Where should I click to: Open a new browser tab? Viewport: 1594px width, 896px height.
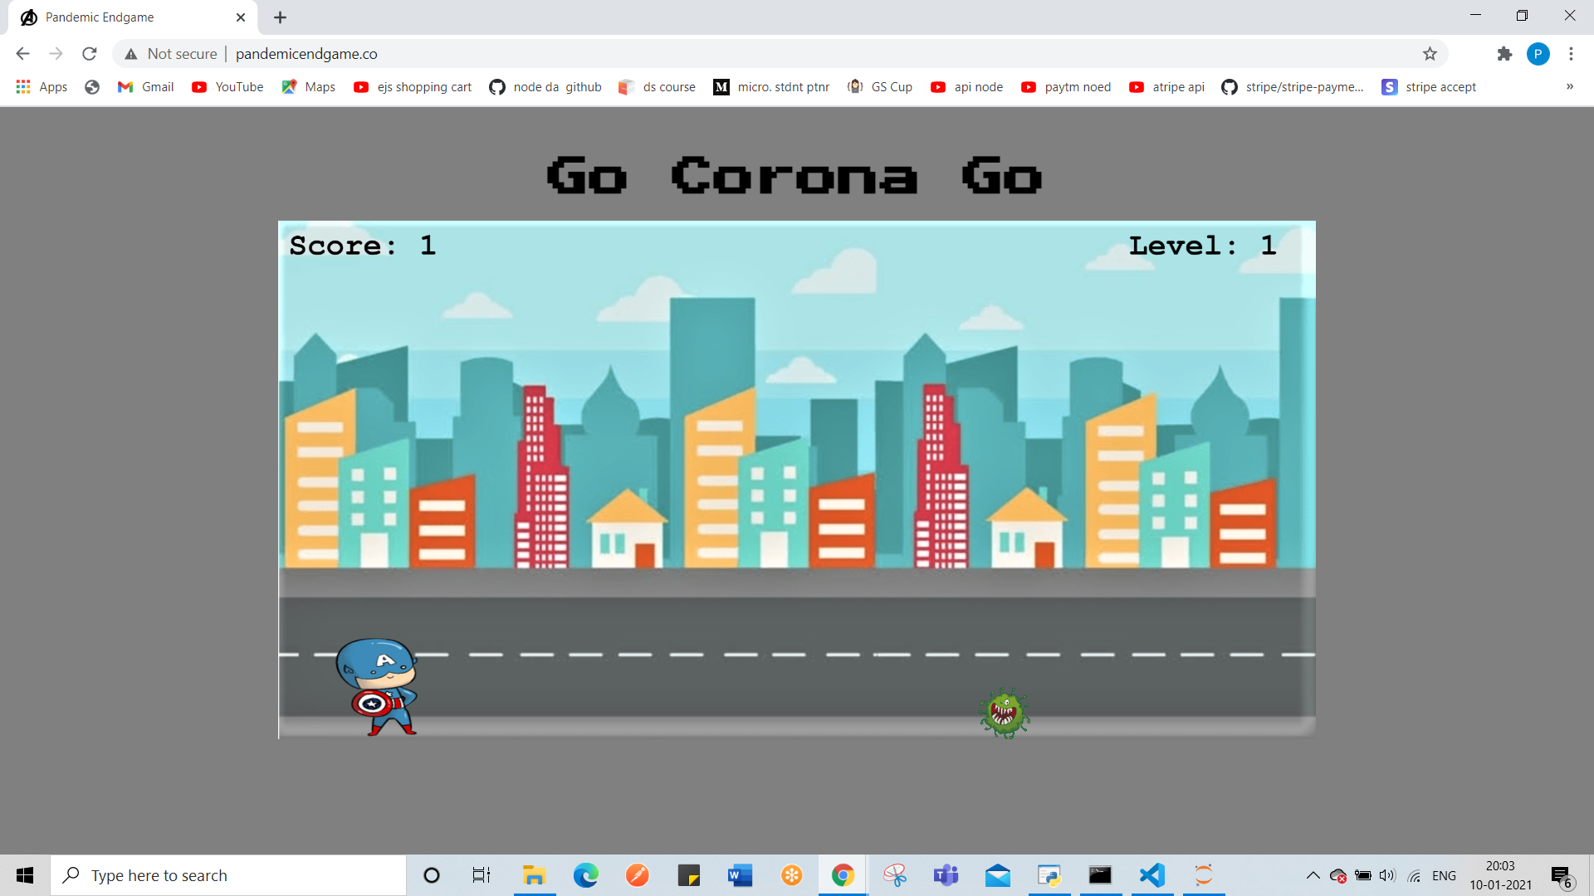281,17
